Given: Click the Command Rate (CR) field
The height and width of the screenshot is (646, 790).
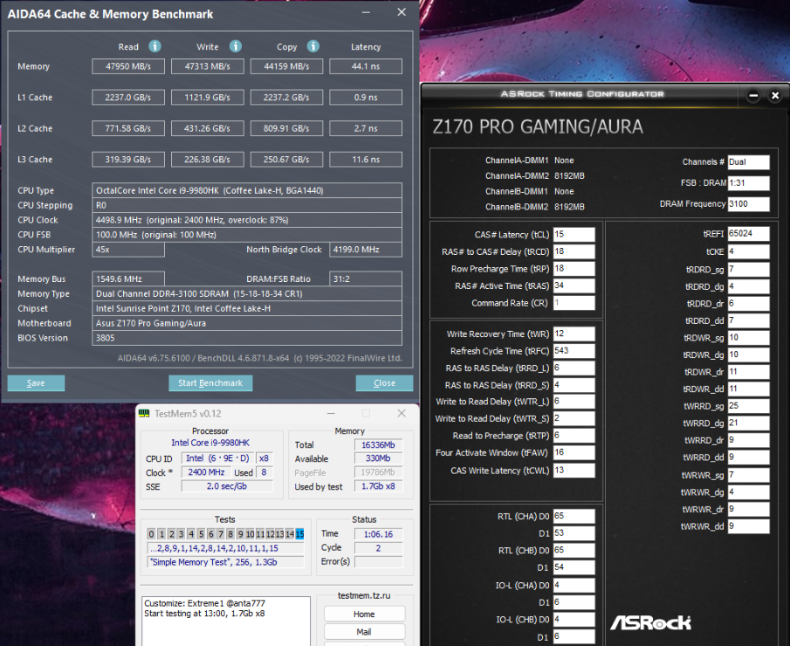Looking at the screenshot, I should coord(574,303).
